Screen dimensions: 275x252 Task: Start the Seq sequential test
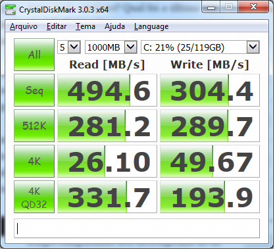(x=34, y=90)
